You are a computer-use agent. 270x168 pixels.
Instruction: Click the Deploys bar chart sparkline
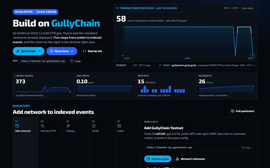click(163, 89)
